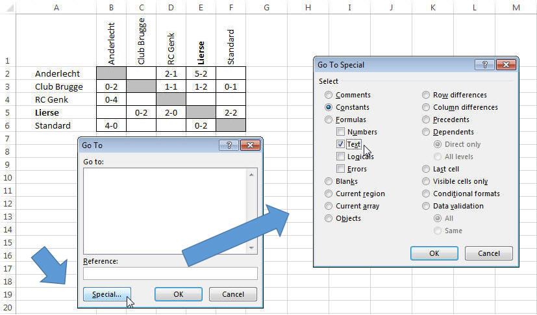
Task: Click cell containing score 1-1
Action: tap(171, 86)
